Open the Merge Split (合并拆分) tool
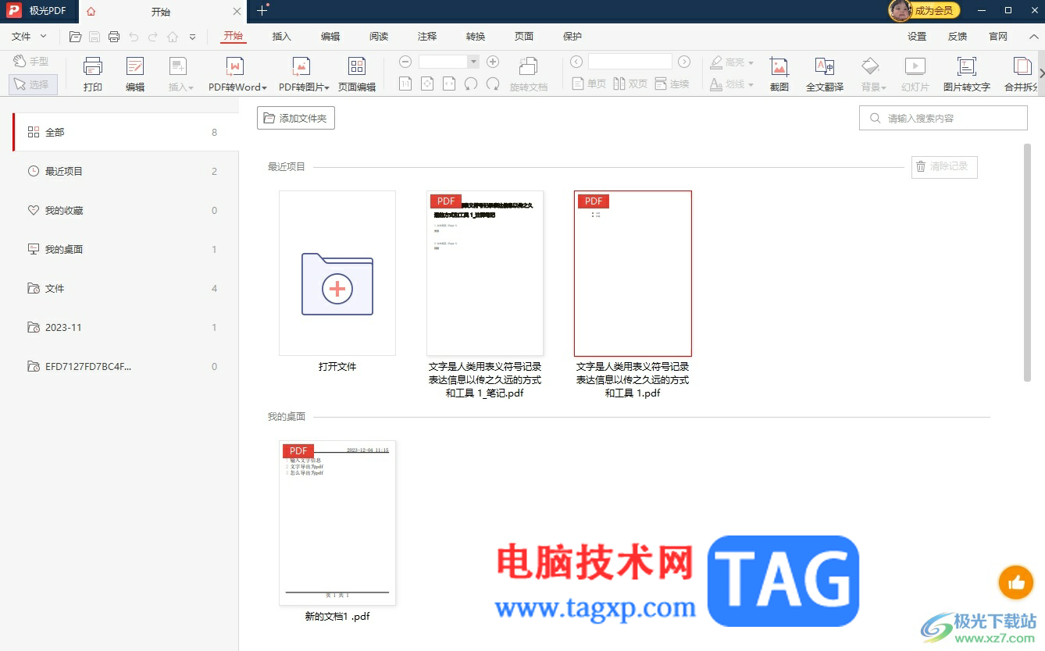The width and height of the screenshot is (1045, 651). tap(1021, 74)
